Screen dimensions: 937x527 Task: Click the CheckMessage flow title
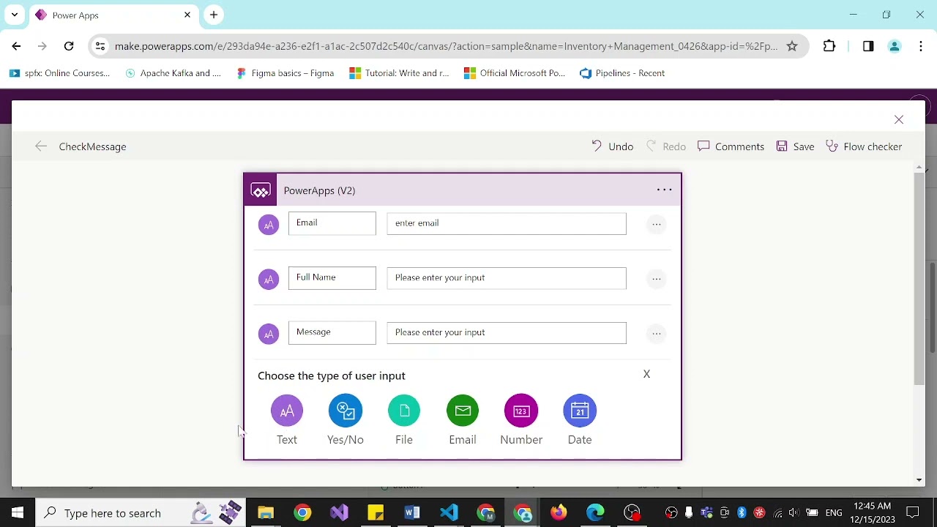coord(92,146)
